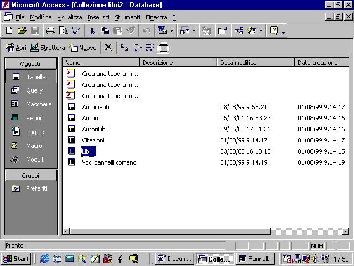Select the first 'Crea una tabella in…' shortcut
Screen dimensions: 354x266
102,74
